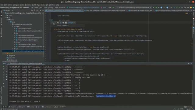Image resolution: width=195 pixels, height=110 pixels.
Task: Hide the Project panel with minus icon
Action: (x=43, y=10)
